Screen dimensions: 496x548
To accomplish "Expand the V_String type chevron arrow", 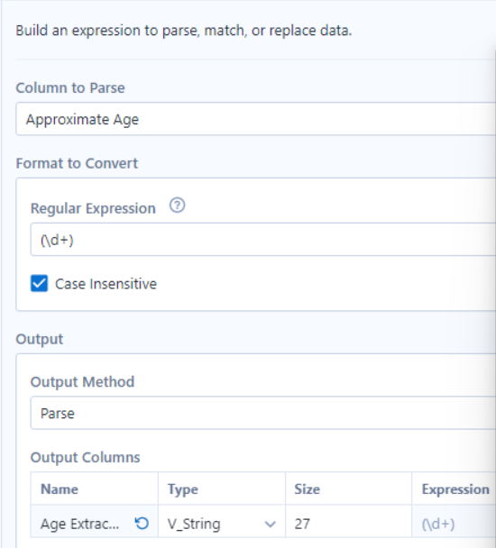I will tap(270, 524).
